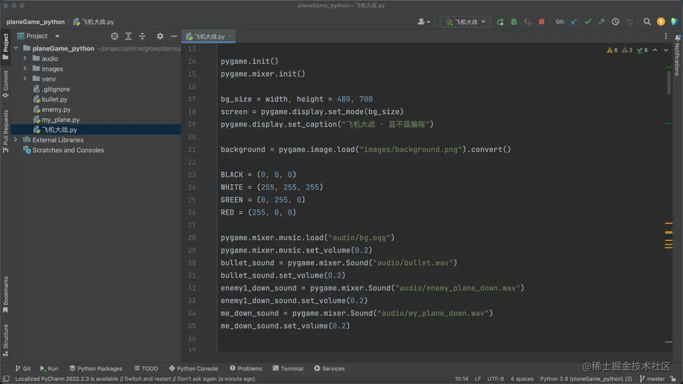
Task: Open the Project view selector dropdown
Action: [38, 36]
